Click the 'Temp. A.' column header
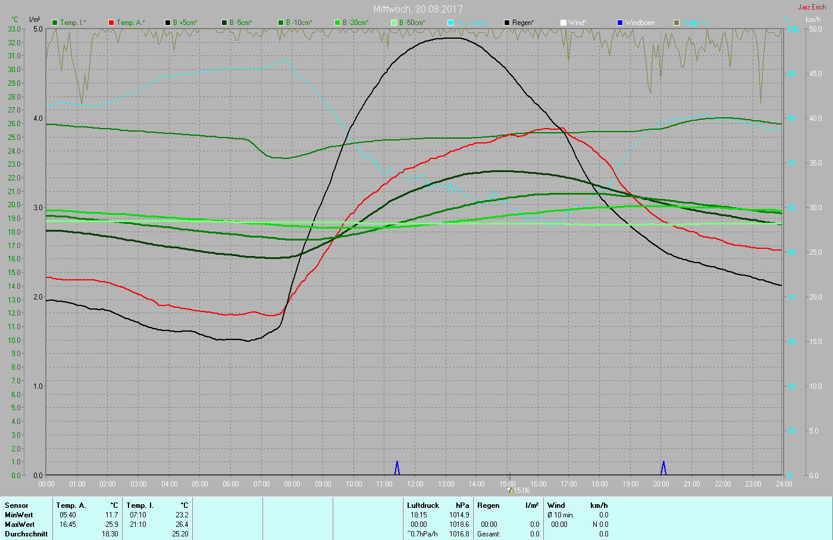This screenshot has height=540, width=833. 71,505
